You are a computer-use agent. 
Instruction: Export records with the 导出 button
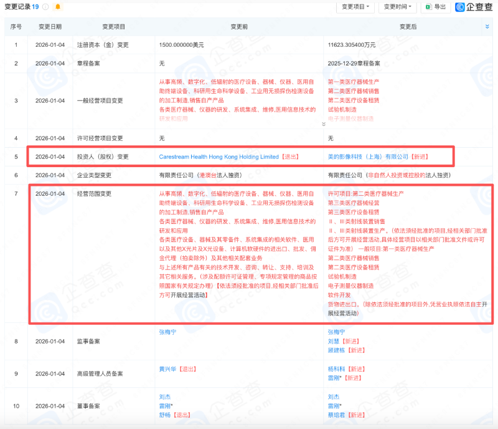click(435, 7)
